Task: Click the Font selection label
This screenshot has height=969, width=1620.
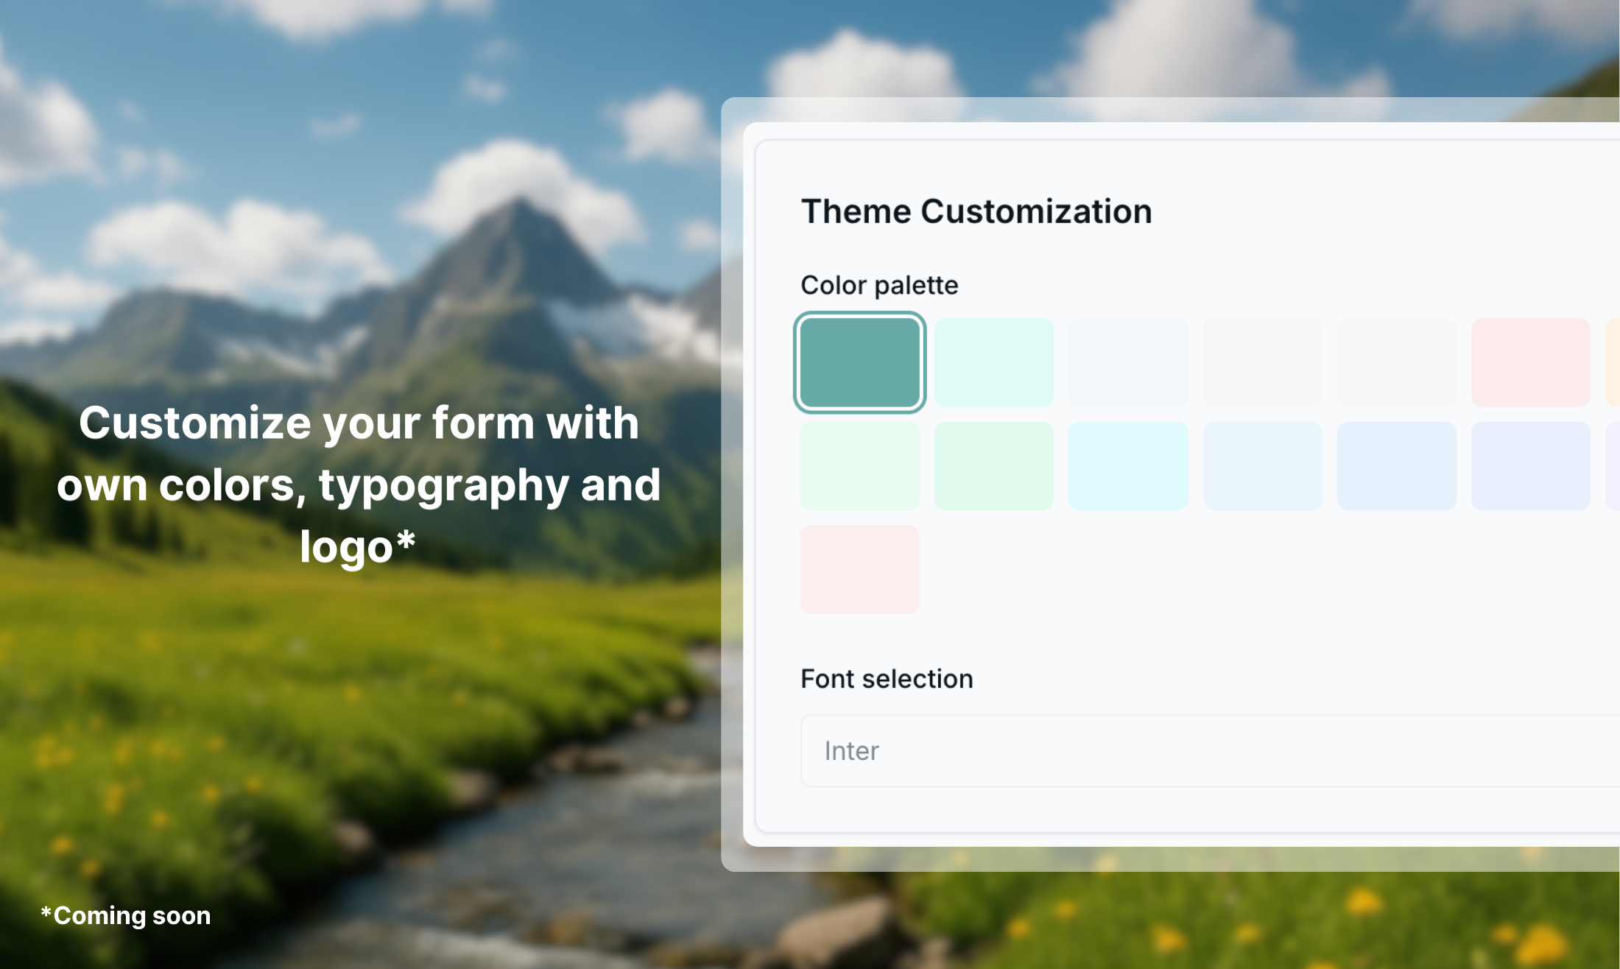Action: coord(887,678)
